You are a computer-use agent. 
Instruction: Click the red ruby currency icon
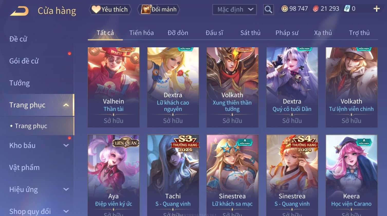coord(316,9)
